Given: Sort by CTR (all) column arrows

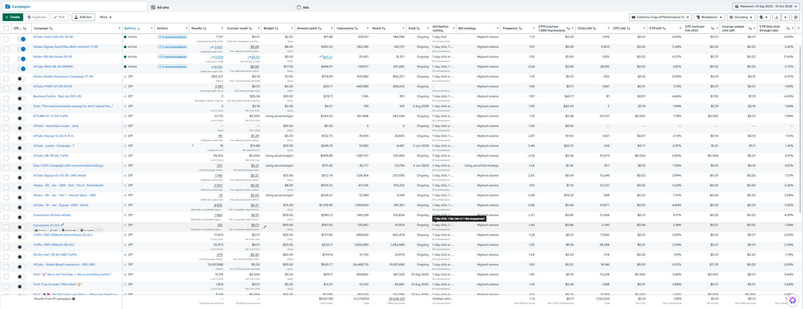Looking at the screenshot, I should 664,28.
